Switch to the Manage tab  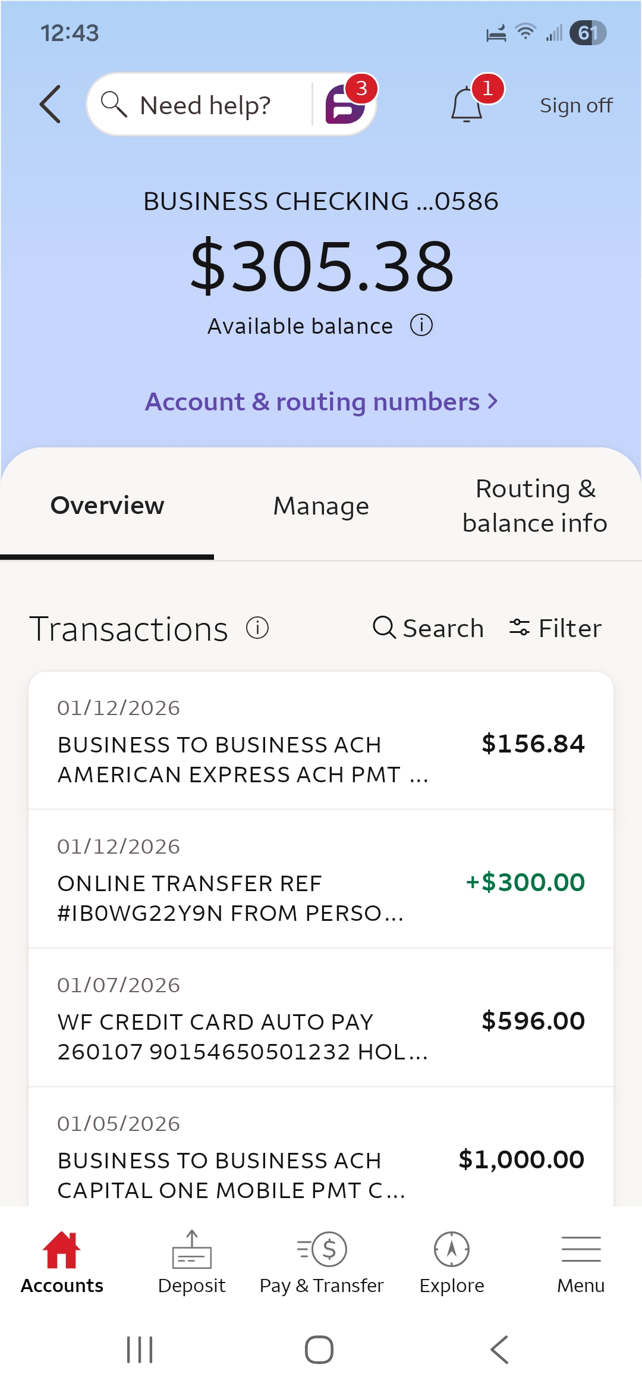click(x=321, y=506)
